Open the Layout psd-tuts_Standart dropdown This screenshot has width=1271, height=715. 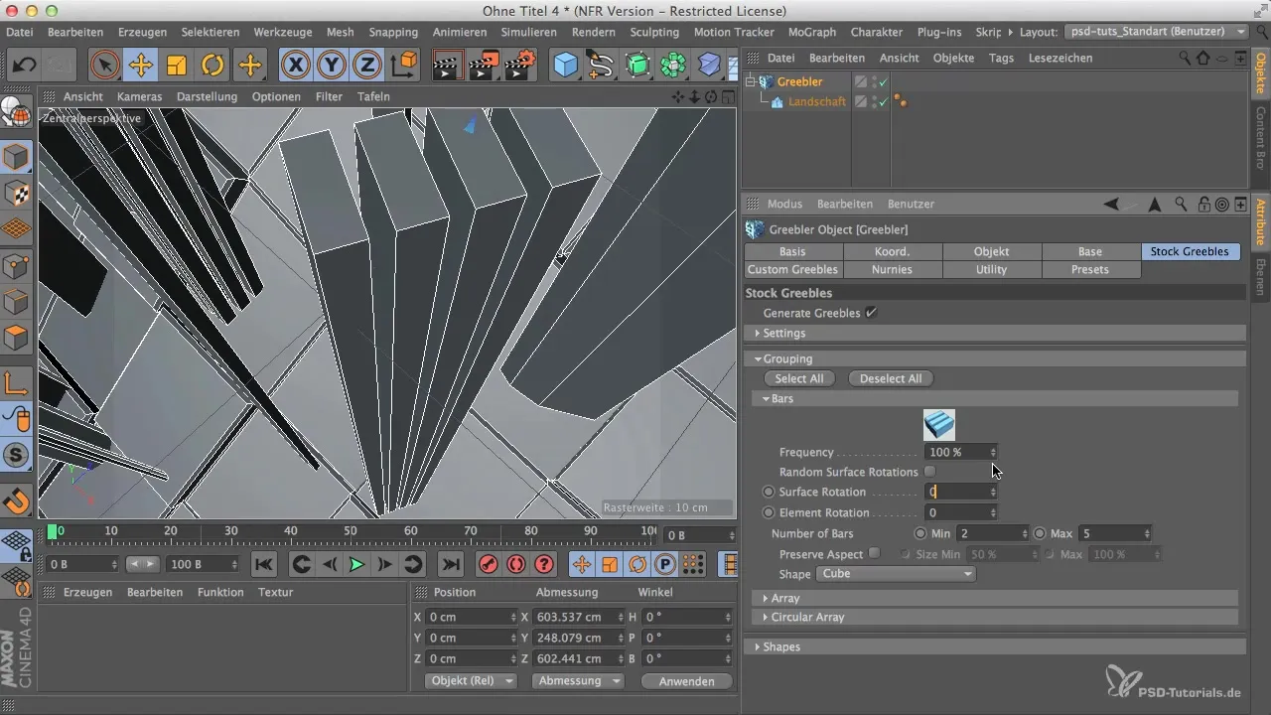point(1156,32)
